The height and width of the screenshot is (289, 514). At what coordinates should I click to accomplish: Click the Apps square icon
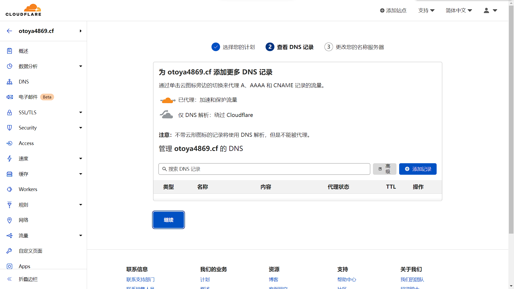[x=9, y=266]
